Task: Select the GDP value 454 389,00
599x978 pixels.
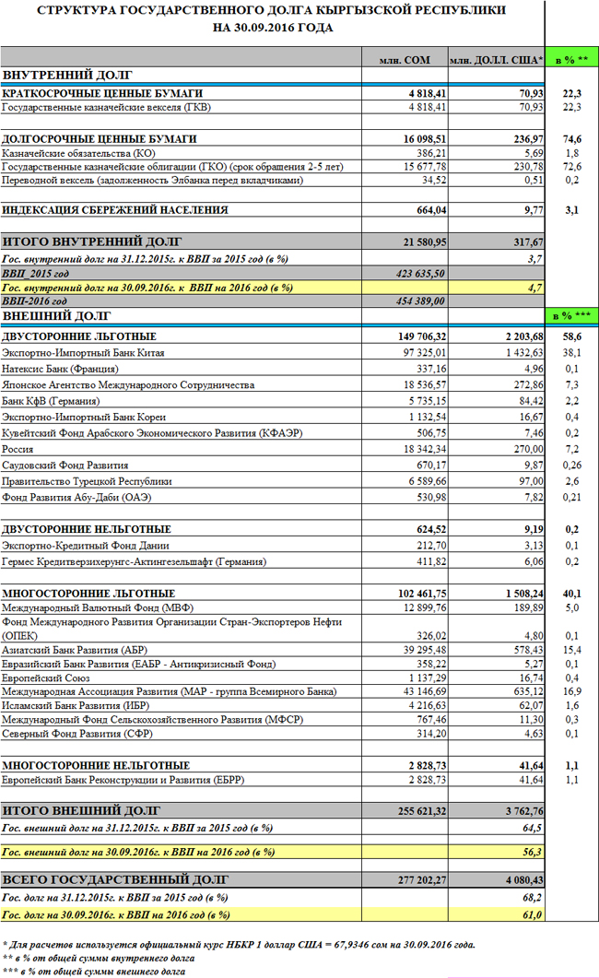Action: [420, 300]
